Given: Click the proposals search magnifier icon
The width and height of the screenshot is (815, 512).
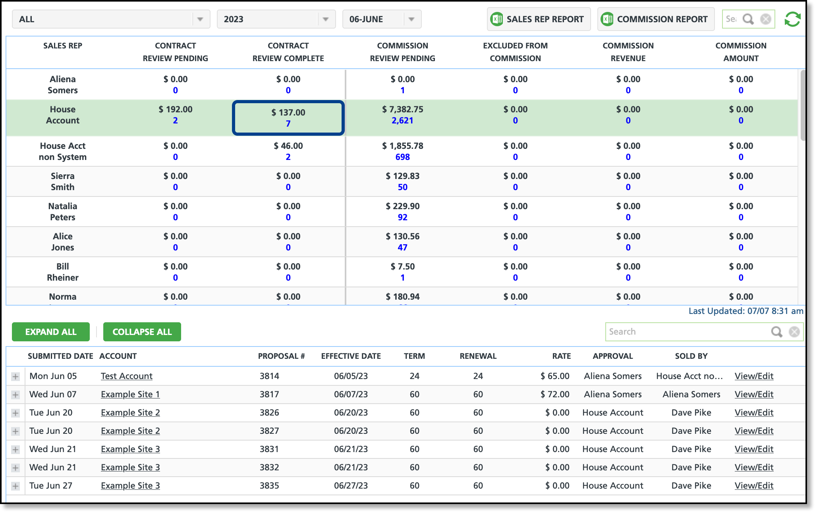Looking at the screenshot, I should (x=776, y=332).
